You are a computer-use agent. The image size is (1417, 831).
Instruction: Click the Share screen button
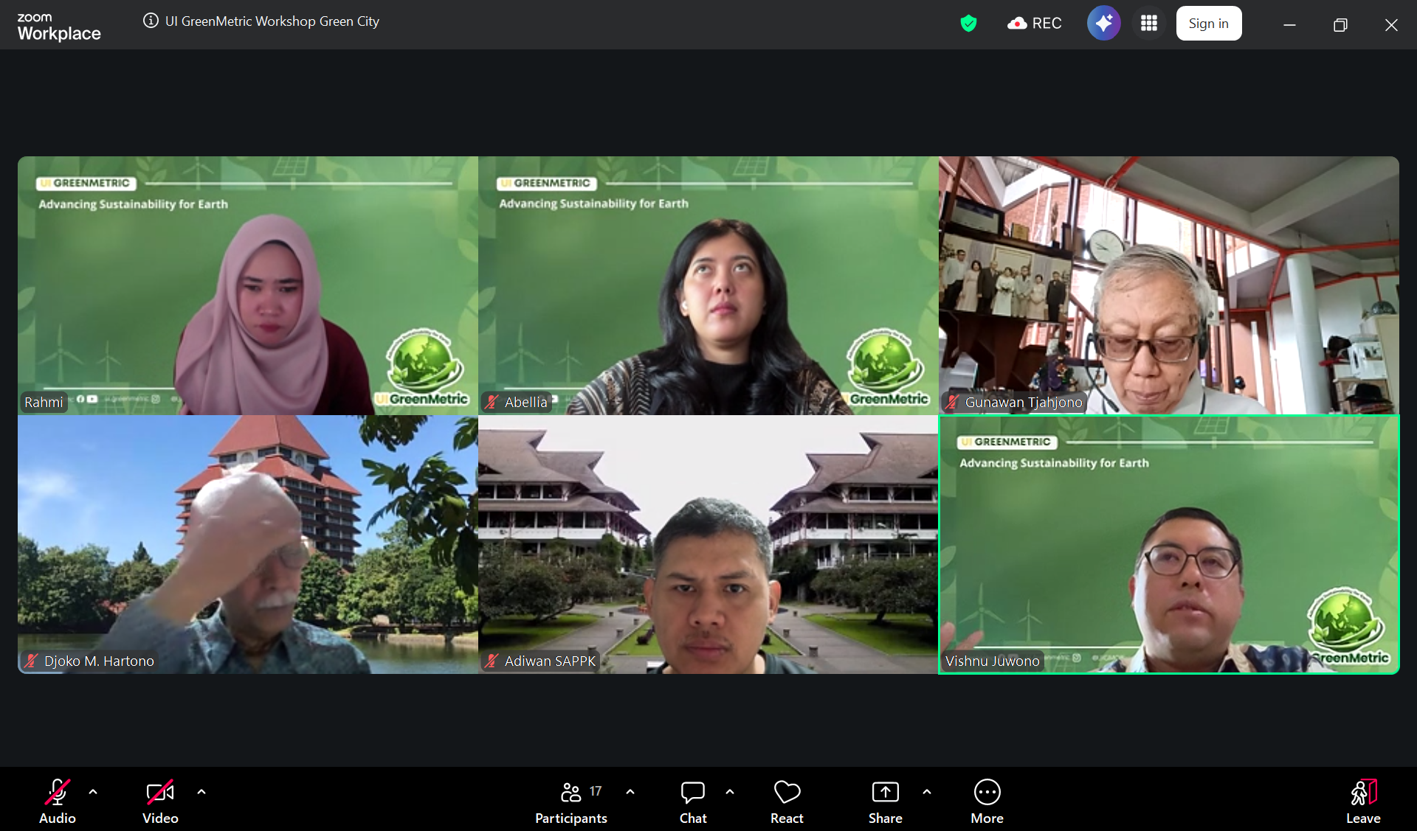pos(886,802)
